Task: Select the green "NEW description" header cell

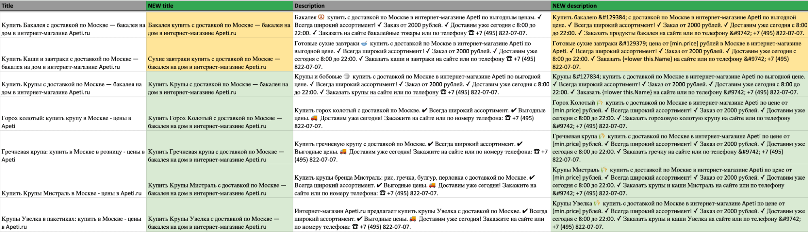Action: coord(679,6)
